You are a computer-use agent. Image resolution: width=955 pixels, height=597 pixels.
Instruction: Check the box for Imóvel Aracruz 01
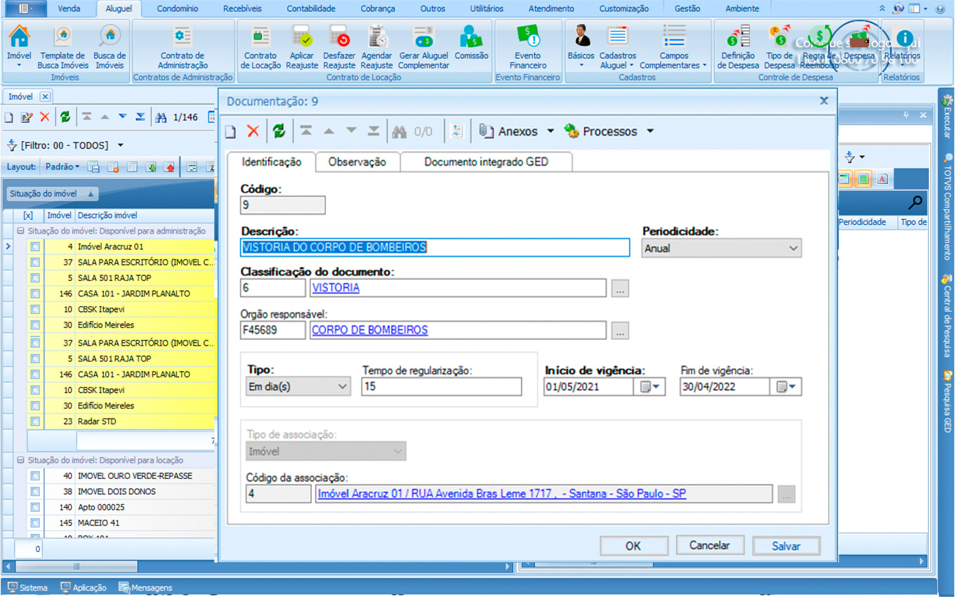(35, 247)
